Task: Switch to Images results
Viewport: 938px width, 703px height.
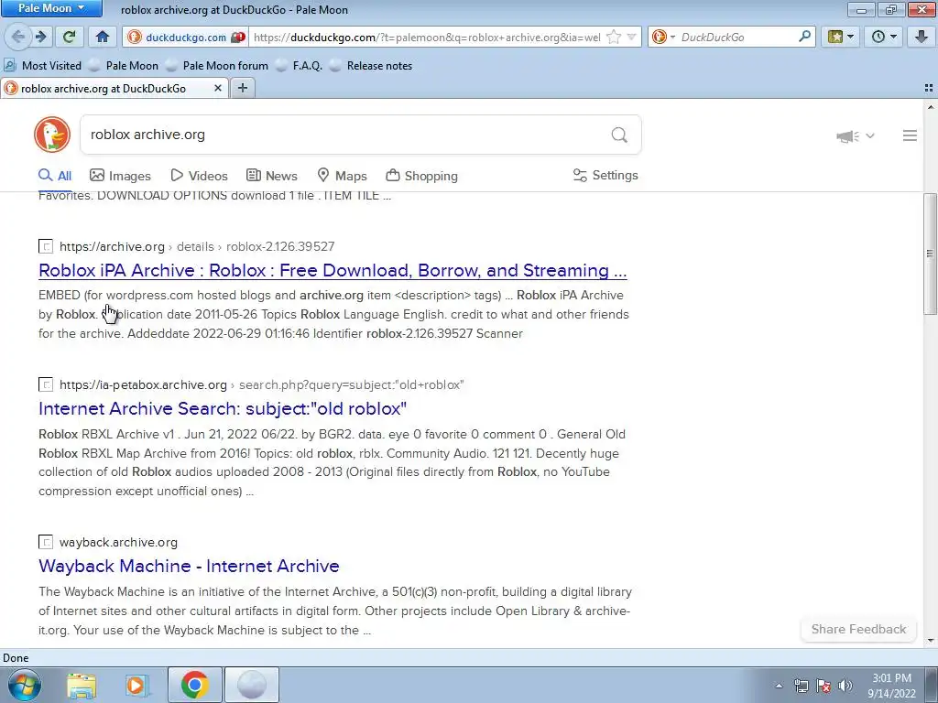Action: pos(120,176)
